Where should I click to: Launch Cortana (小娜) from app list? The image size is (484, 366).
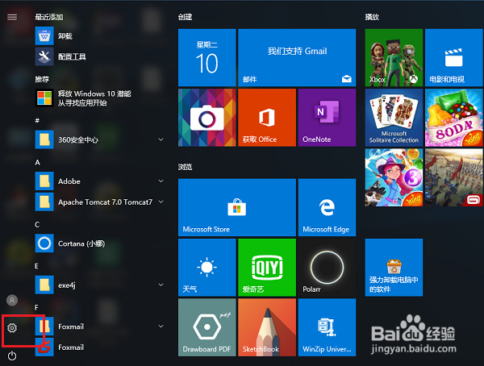point(100,243)
